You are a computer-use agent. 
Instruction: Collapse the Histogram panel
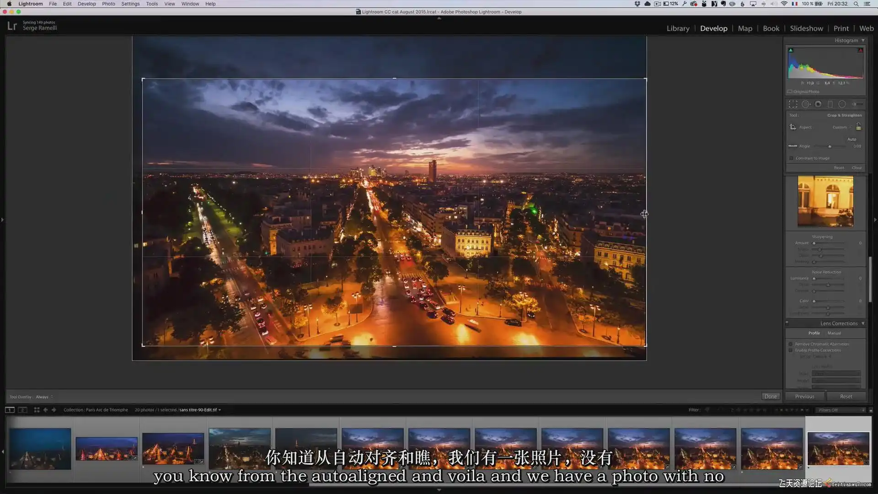(863, 40)
